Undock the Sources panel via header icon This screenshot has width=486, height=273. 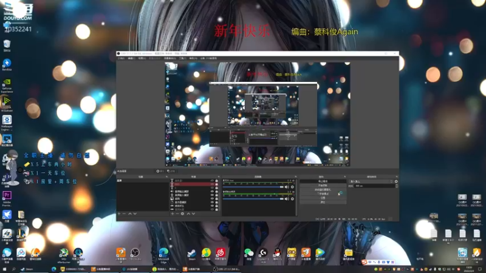click(x=219, y=177)
